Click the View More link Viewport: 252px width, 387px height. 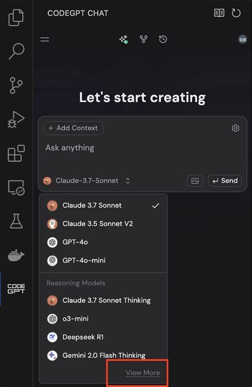coord(143,373)
